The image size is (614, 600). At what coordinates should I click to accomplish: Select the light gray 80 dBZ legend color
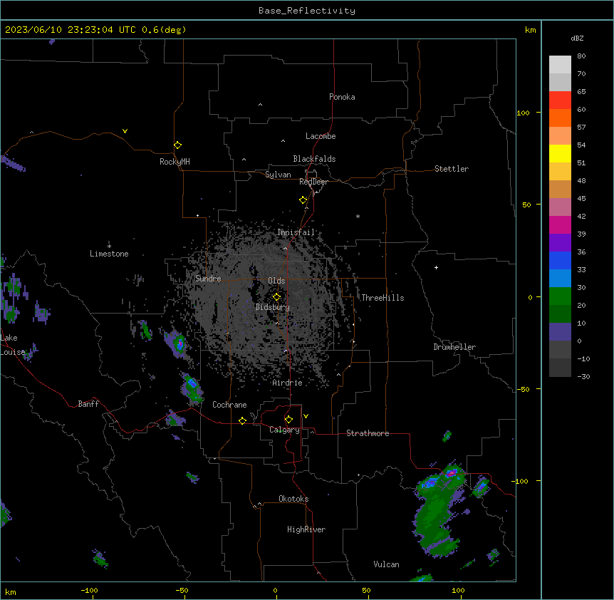pos(560,65)
